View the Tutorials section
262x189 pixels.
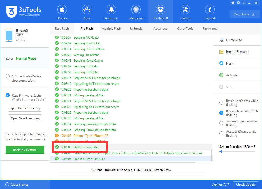coord(210,12)
